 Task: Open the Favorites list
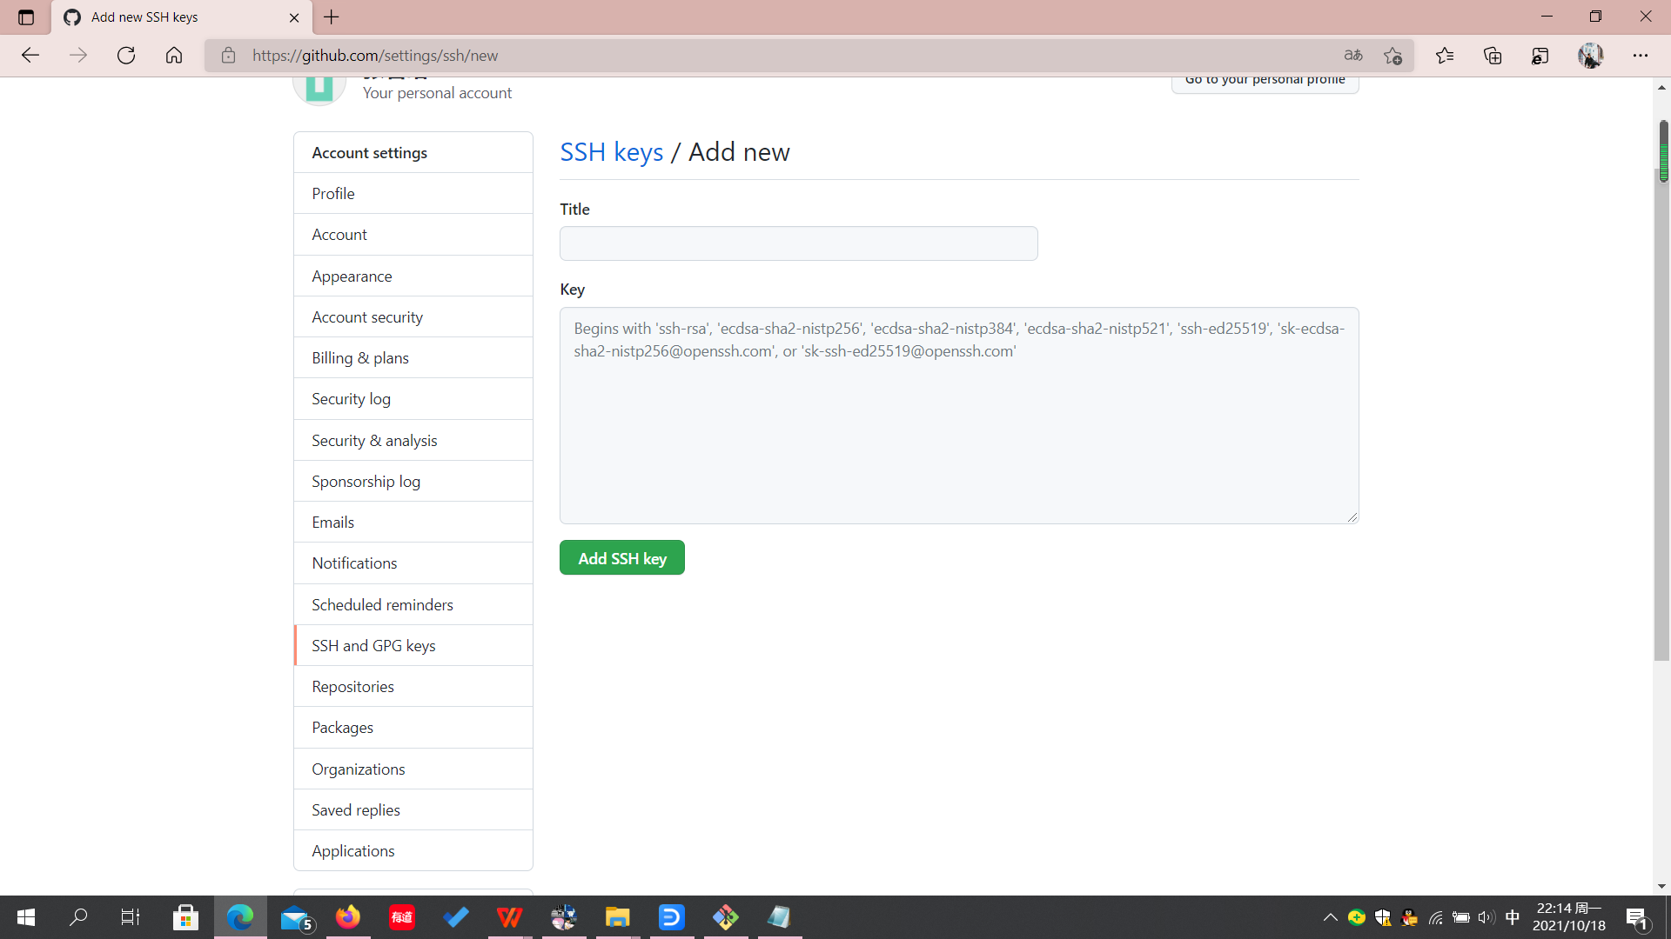click(1445, 56)
